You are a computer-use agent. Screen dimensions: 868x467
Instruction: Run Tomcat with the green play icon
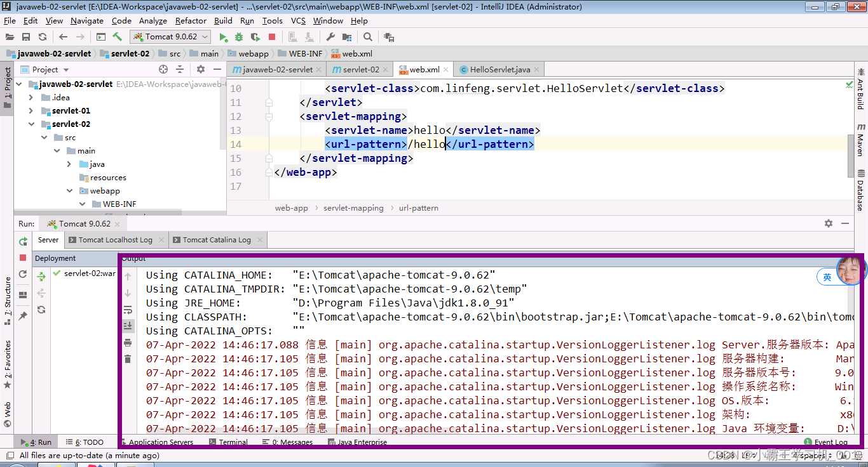click(x=223, y=37)
